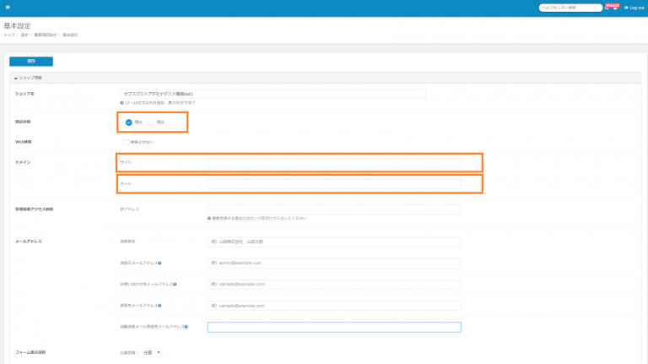648x364 pixels.
Task: Collapse the ショップ情報 section chevron
Action: click(15, 78)
